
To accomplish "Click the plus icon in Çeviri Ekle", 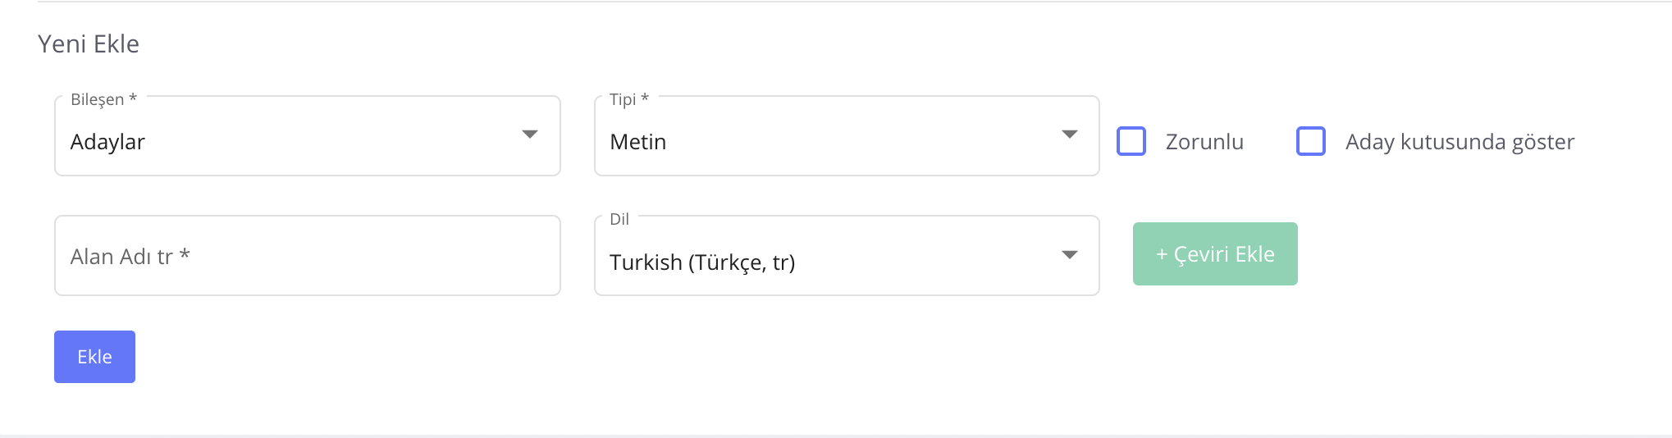I will (x=1162, y=255).
